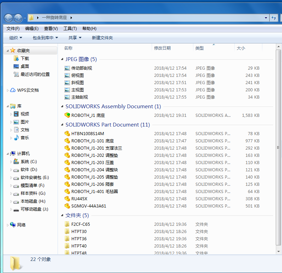Click the 主视图 JPEG file icon
Image resolution: width=282 pixels, height=273 pixels.
(x=67, y=90)
